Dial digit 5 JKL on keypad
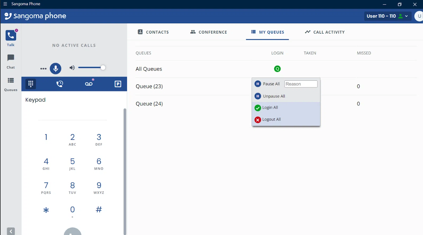This screenshot has width=423, height=235. pyautogui.click(x=72, y=164)
